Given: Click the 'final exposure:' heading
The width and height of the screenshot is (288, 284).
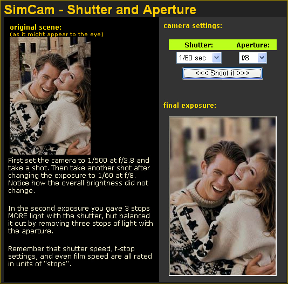Looking at the screenshot, I should click(190, 106).
